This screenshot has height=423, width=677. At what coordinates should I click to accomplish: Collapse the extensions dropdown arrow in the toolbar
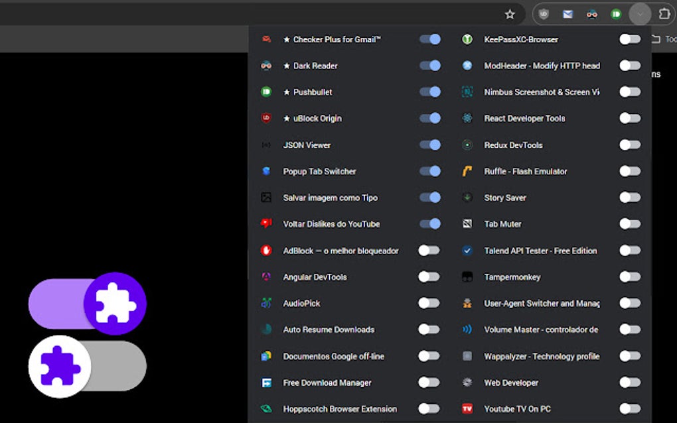pos(639,13)
